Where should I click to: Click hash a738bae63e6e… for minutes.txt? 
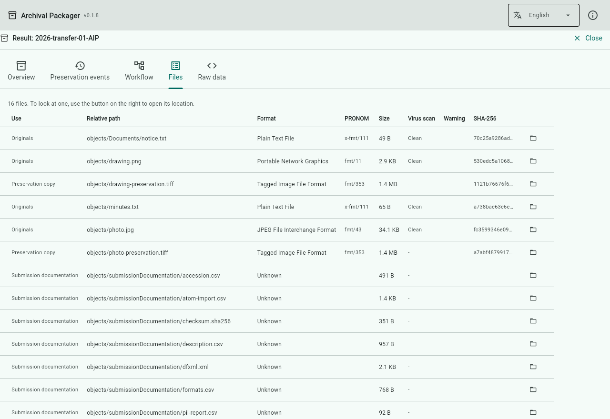[494, 207]
